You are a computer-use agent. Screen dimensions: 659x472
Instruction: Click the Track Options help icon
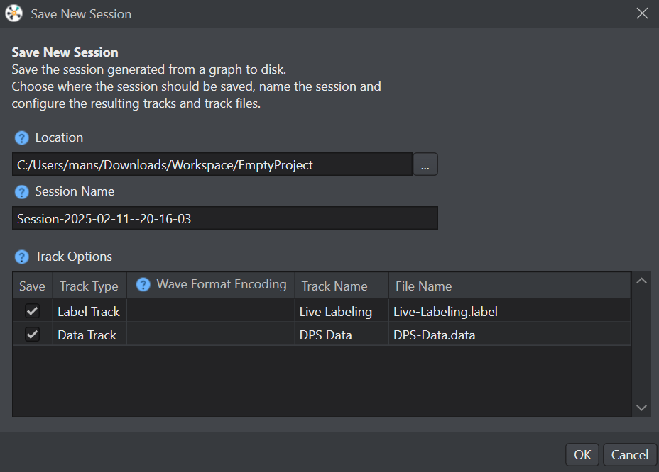21,257
